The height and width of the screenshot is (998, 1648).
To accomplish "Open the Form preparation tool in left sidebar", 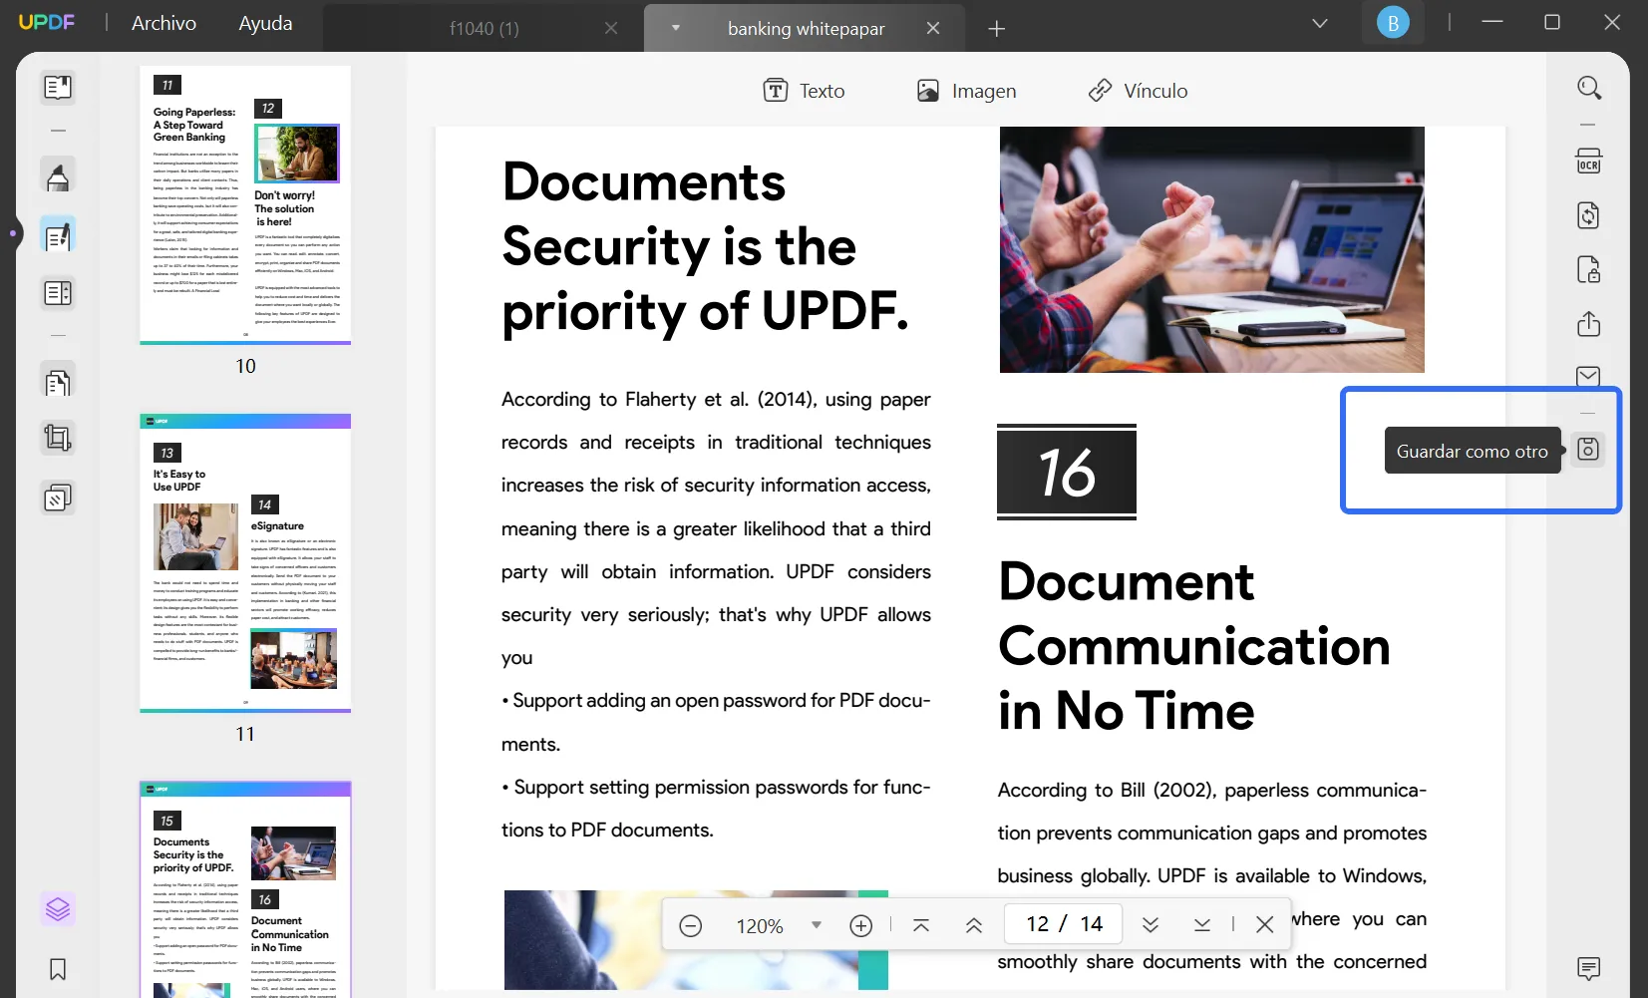I will point(58,293).
